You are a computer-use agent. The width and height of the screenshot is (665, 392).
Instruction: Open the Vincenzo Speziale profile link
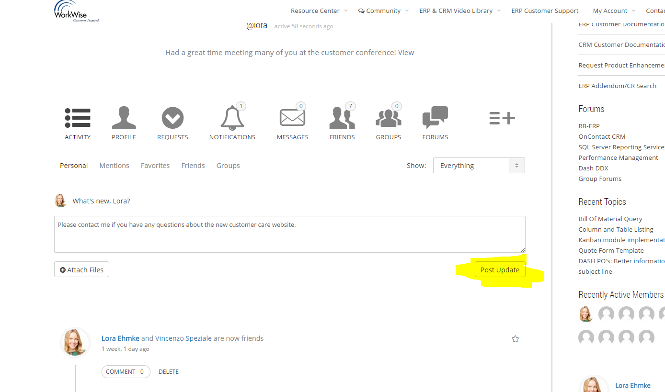(183, 338)
